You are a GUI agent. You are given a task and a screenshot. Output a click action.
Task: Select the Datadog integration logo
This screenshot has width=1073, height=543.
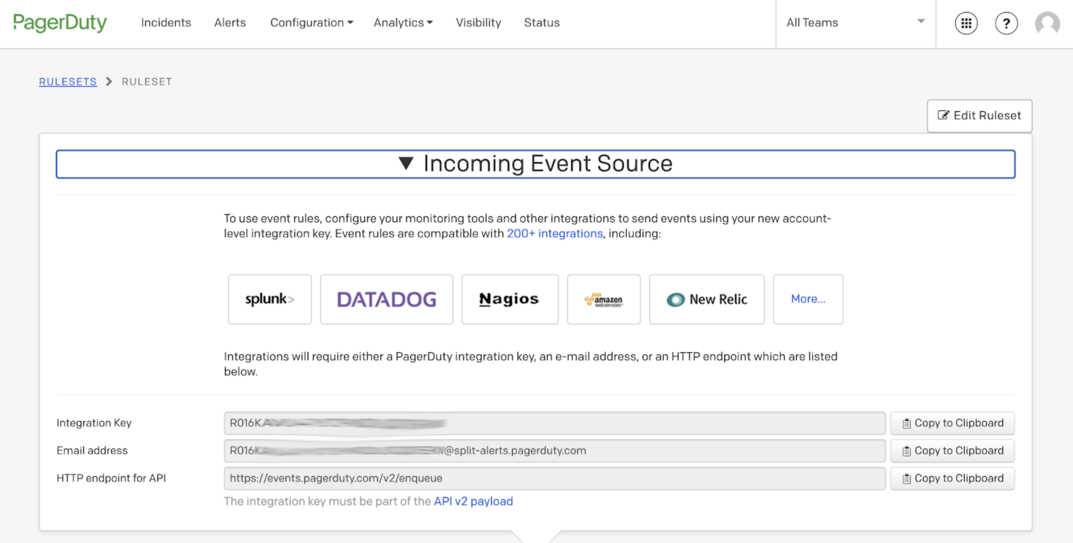click(386, 299)
